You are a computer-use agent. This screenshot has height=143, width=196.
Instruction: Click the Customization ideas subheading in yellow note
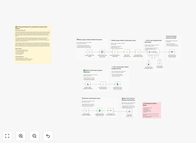click(20, 57)
